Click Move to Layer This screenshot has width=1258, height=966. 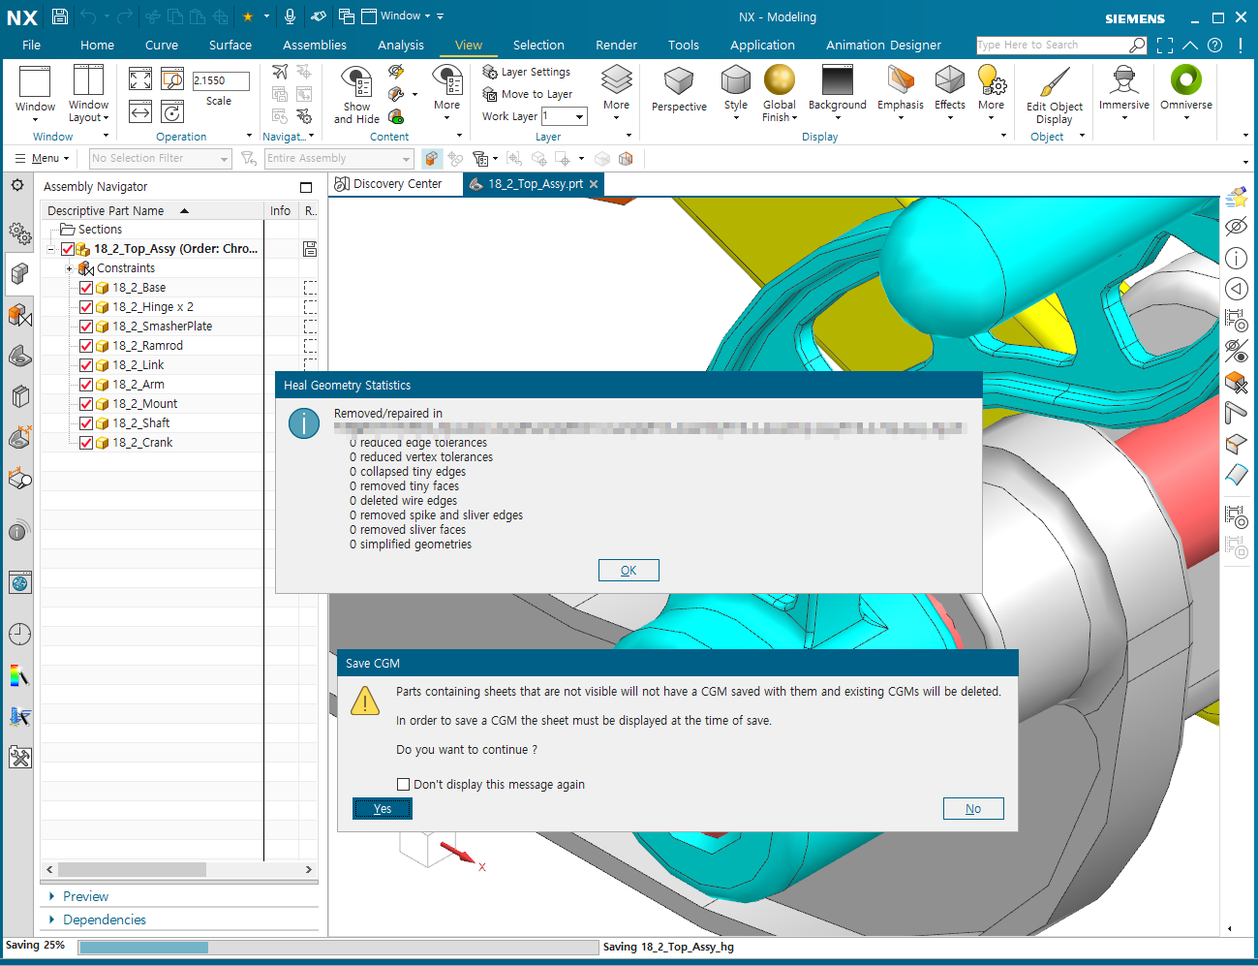(x=528, y=94)
